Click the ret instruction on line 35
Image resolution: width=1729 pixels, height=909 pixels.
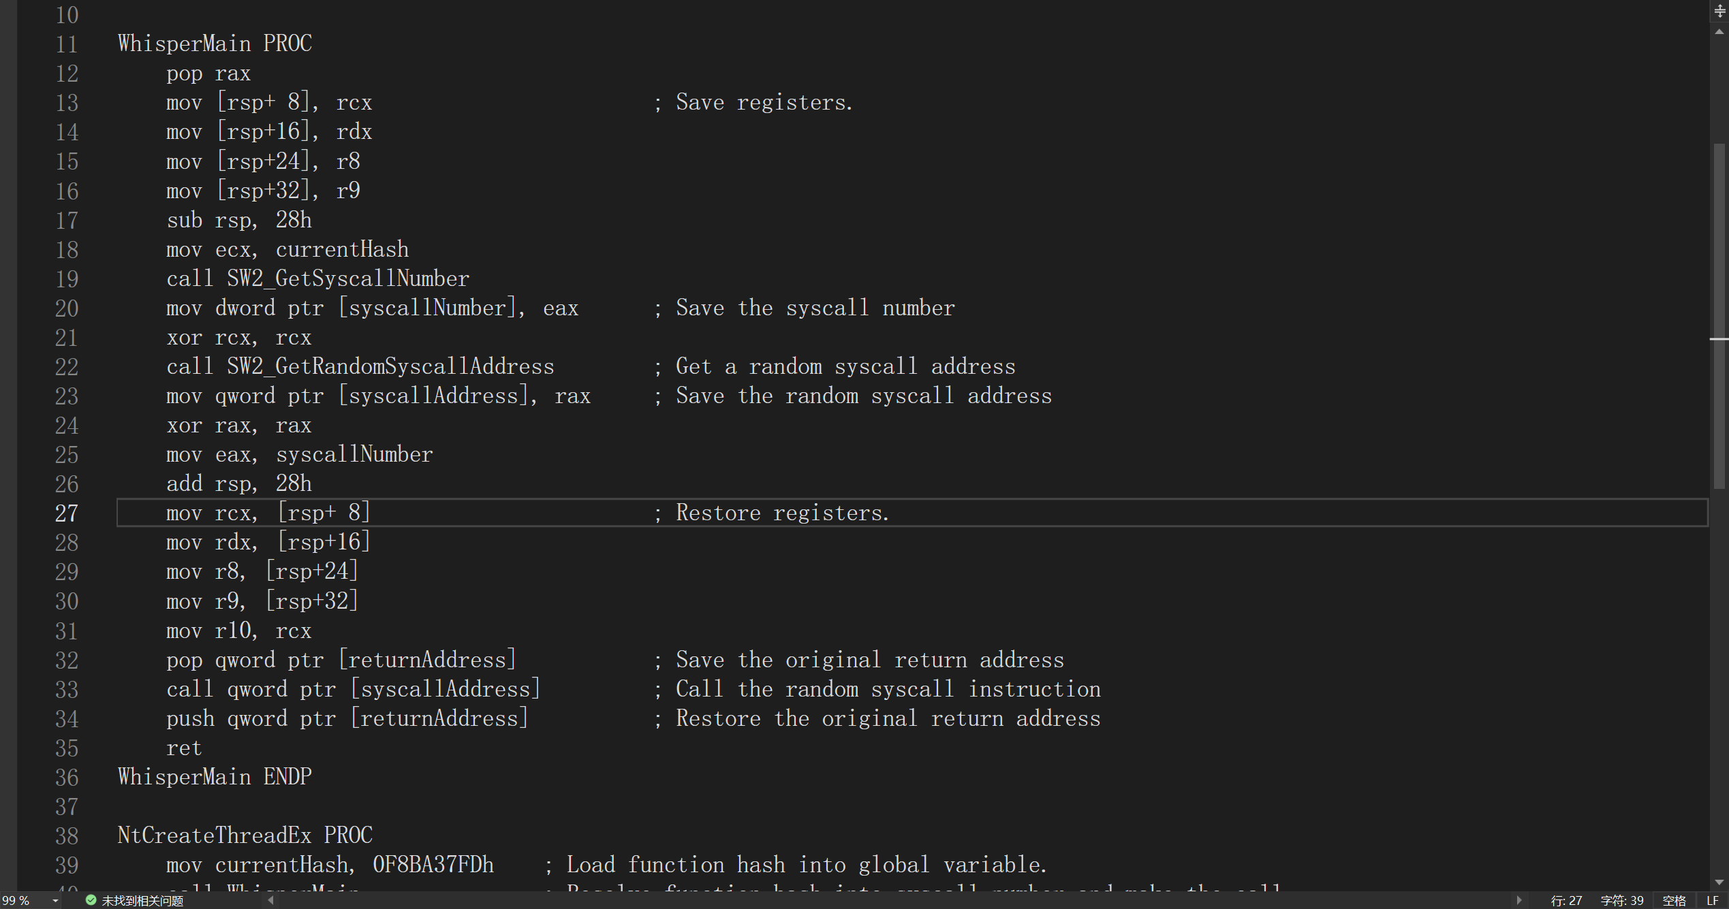point(184,748)
